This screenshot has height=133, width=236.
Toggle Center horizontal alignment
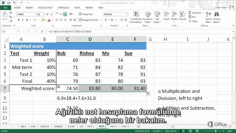pyautogui.click(x=61, y=20)
